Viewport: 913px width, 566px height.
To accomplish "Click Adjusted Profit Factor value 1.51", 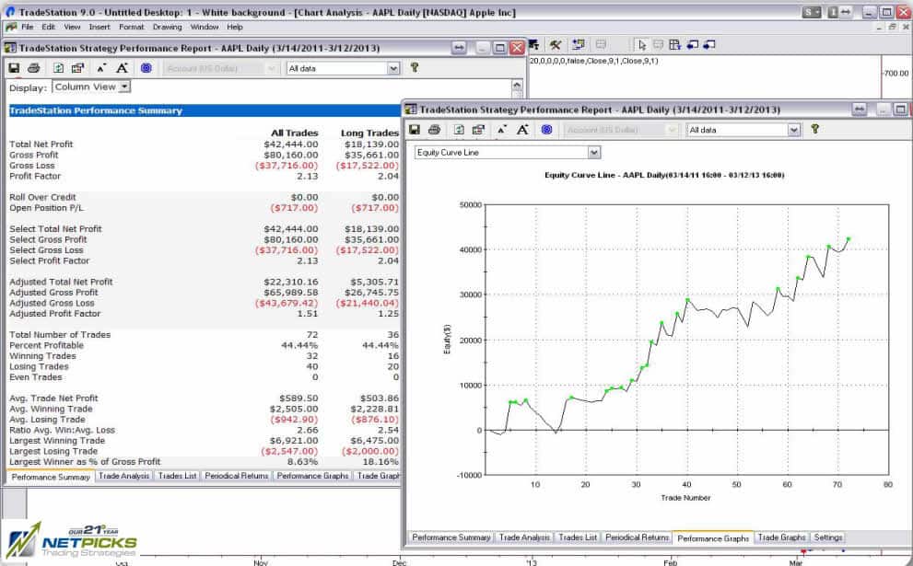I will tap(308, 314).
